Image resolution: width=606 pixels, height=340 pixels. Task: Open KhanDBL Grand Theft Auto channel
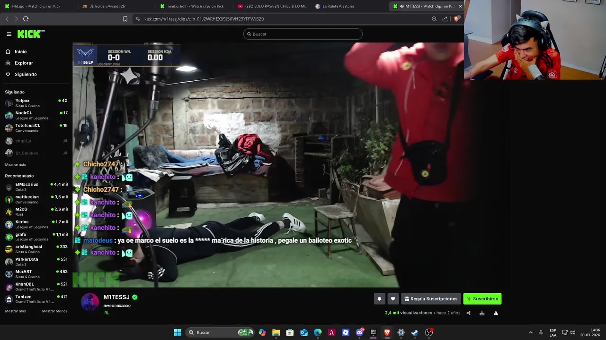click(36, 287)
